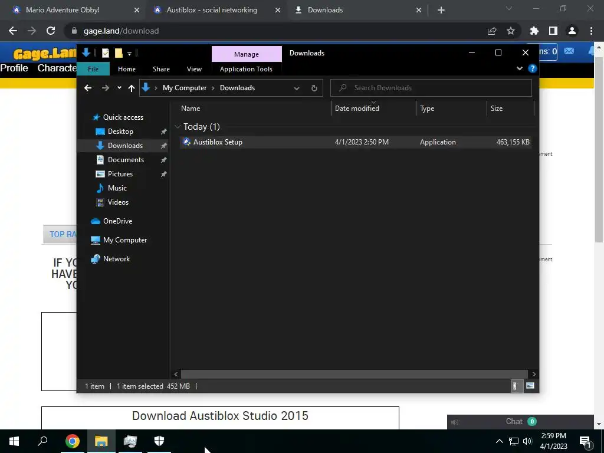The width and height of the screenshot is (604, 453).
Task: Open the Share ribbon tab
Action: [x=161, y=69]
